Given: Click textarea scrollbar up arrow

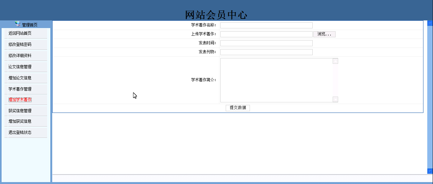Looking at the screenshot, I should click(x=335, y=61).
